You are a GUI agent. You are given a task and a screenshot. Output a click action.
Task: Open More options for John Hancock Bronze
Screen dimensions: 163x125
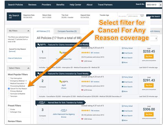pos(124,120)
